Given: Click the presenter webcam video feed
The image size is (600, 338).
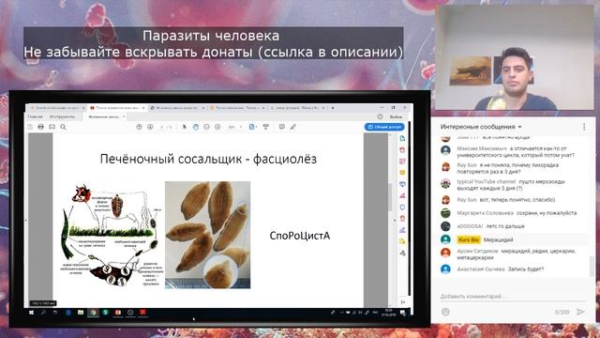Looking at the screenshot, I should pos(515,57).
